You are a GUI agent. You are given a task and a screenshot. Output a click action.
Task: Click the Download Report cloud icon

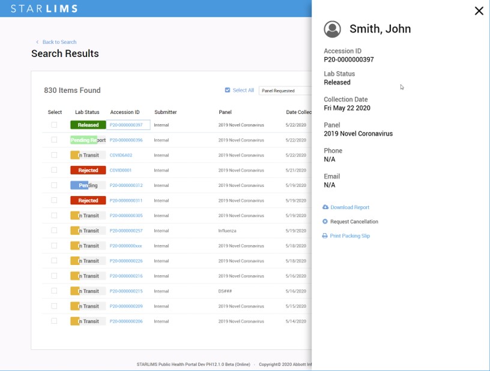(325, 207)
